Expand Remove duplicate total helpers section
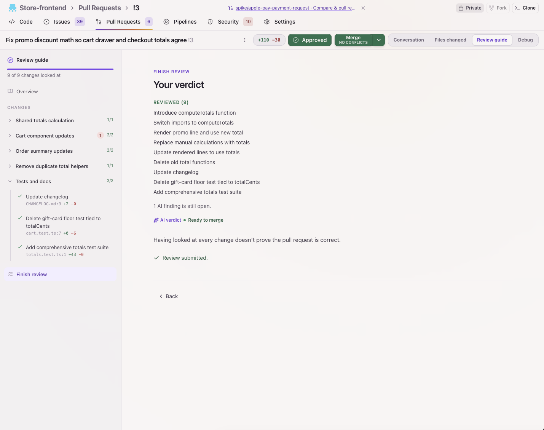The height and width of the screenshot is (430, 544). click(x=10, y=166)
